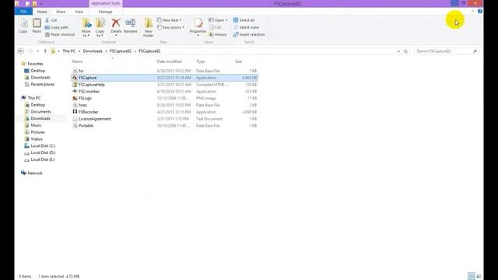Open the ribbon Help icon

coord(480,11)
